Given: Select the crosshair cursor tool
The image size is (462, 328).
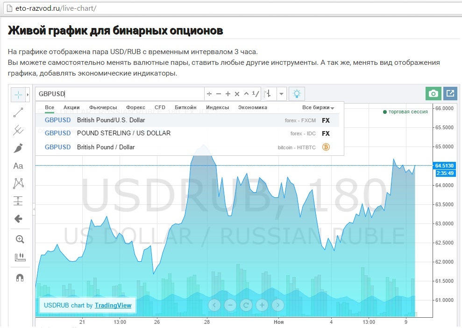Looking at the screenshot, I should [18, 95].
